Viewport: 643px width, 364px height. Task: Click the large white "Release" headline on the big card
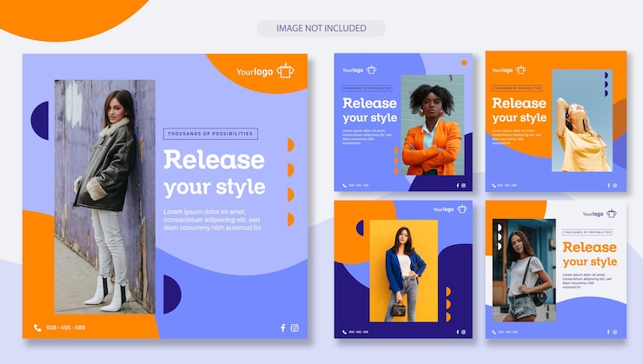214,160
